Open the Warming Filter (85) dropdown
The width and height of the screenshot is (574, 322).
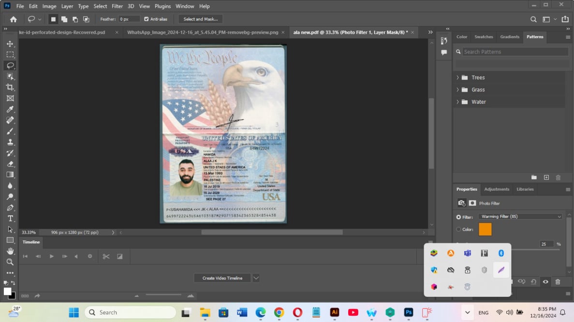coord(520,217)
